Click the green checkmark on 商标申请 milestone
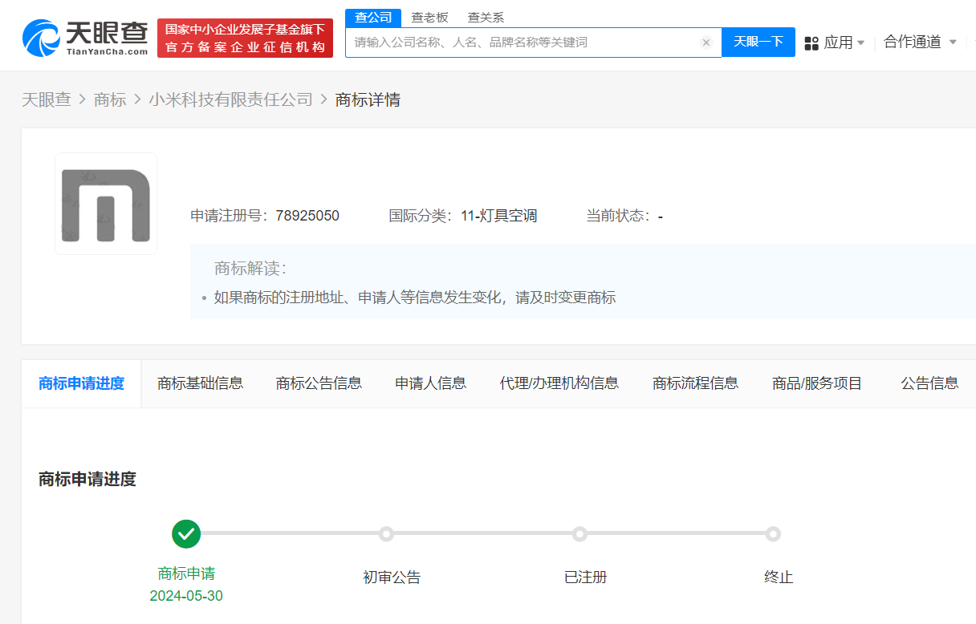This screenshot has height=624, width=976. [185, 533]
